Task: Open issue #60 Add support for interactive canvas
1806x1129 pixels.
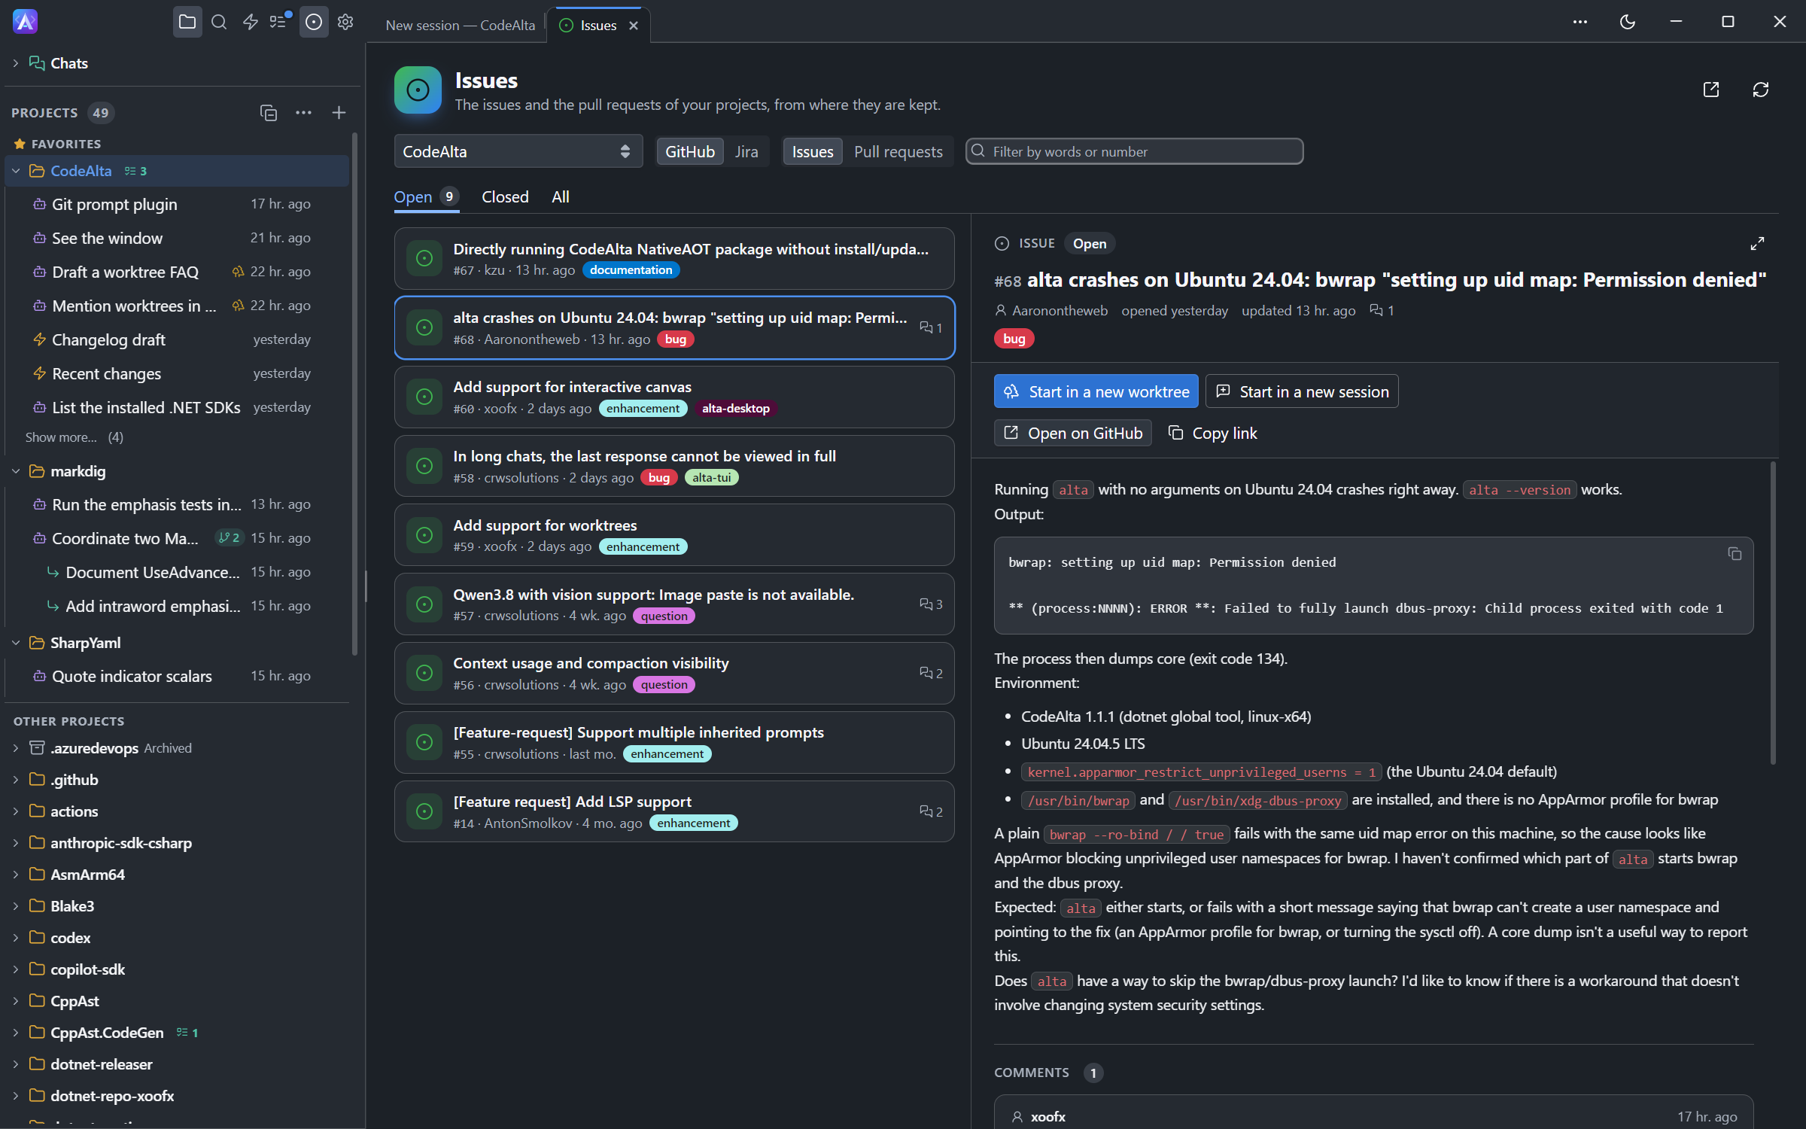Action: pyautogui.click(x=674, y=397)
